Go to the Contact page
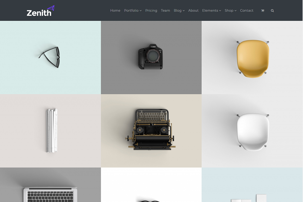Screen dimensions: 303x202 pos(247,10)
